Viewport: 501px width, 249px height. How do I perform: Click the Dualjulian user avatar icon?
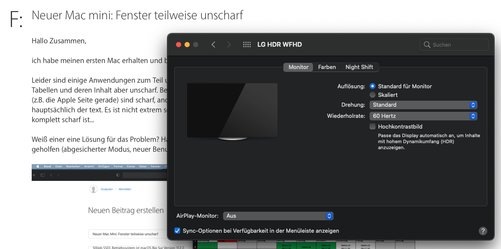point(93,189)
